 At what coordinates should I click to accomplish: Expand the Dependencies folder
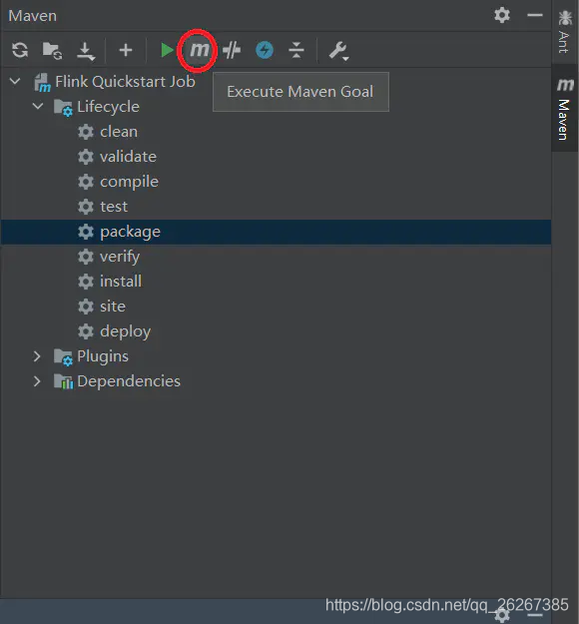(x=37, y=381)
